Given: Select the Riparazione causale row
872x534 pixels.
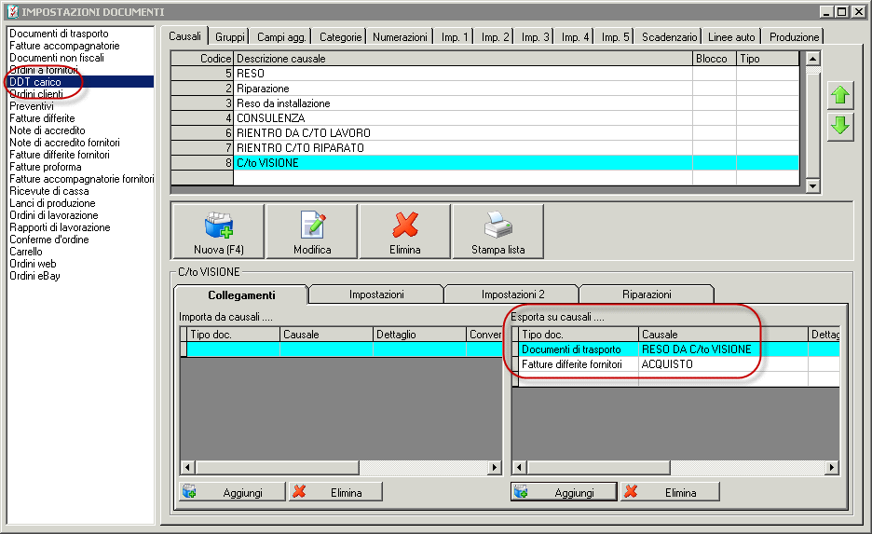Looking at the screenshot, I should click(485, 89).
